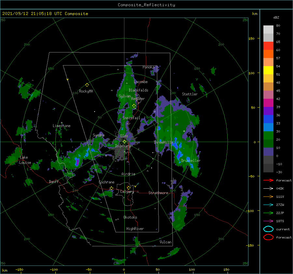Click the Olds label
Image resolution: width=293 pixels, height=274 pixels.
point(124,136)
